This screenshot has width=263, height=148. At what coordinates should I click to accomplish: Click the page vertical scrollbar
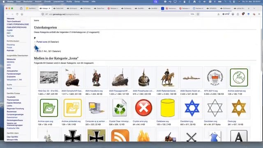261,50
